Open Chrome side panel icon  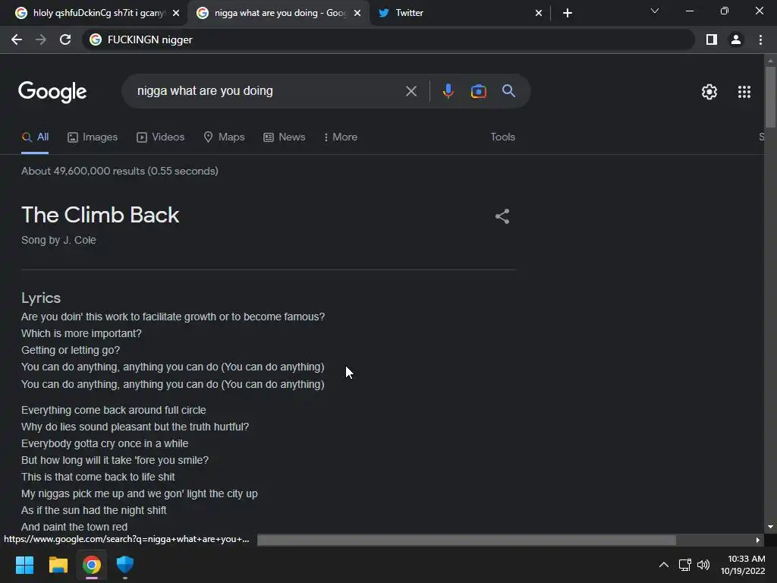click(712, 39)
